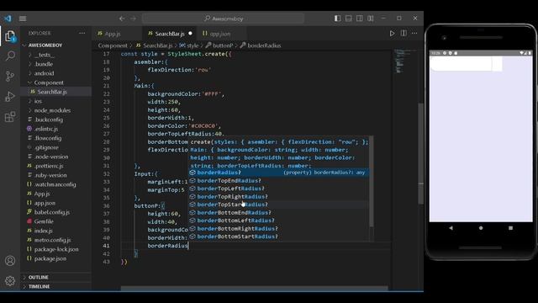Switch to the app.json tab
The width and height of the screenshot is (538, 303).
point(220,34)
